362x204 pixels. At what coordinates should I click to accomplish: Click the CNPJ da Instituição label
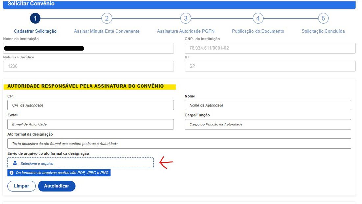pos(202,39)
